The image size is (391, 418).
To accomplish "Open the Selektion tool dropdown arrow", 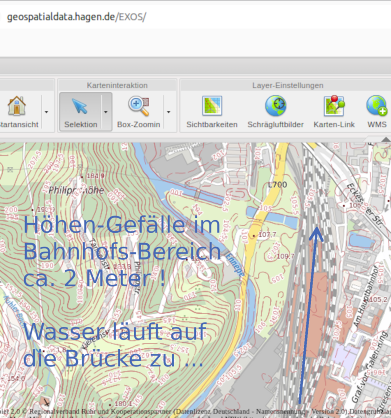I will (106, 112).
